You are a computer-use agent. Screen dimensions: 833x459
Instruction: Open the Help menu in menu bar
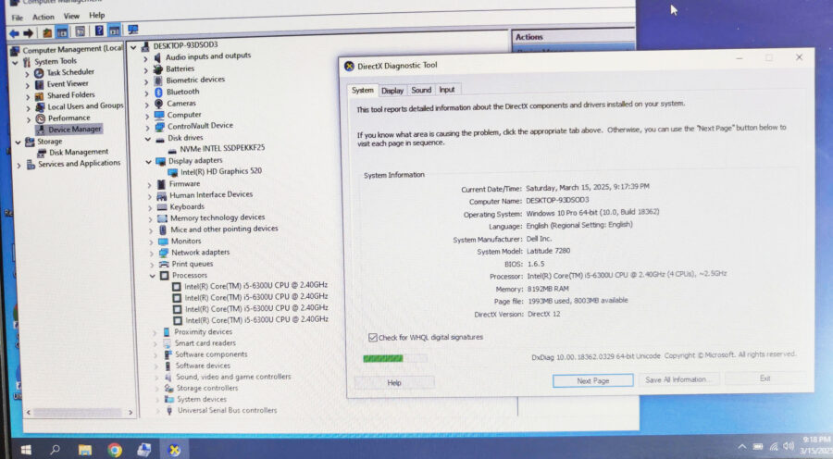(96, 16)
